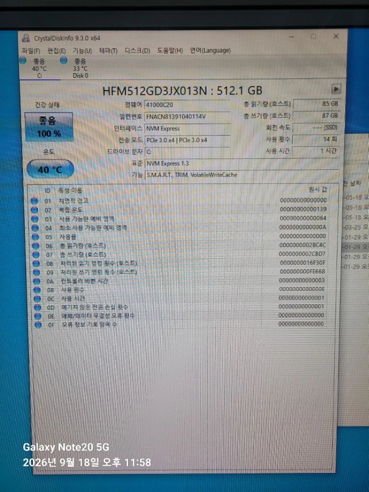The image size is (369, 492).
Task: Select the Disk 0 tab at 33 °C
Action: pos(80,68)
